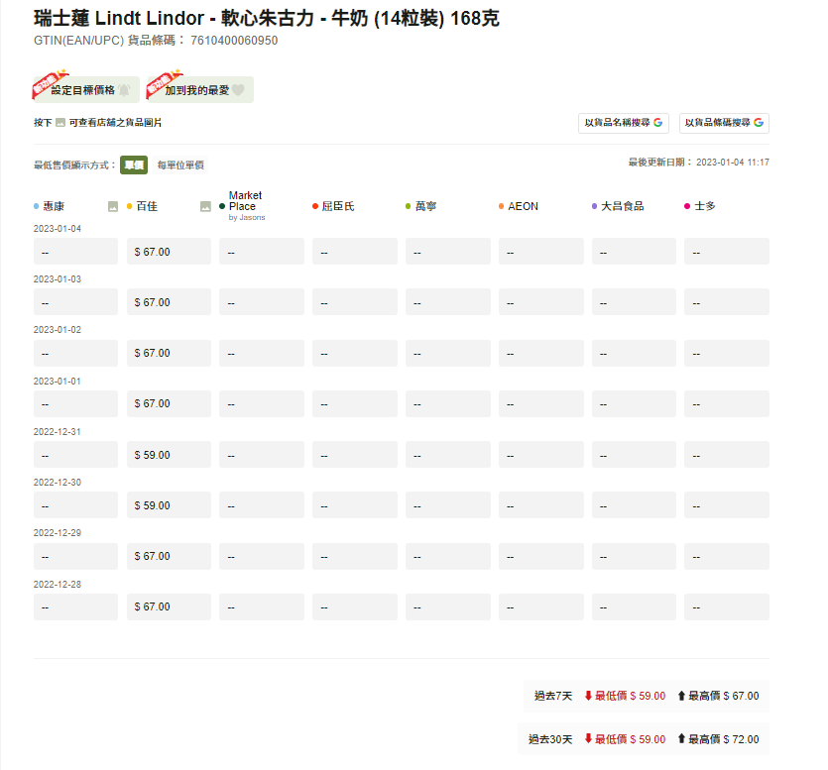
Task: Click the green dot beside 萬寧
Action: tap(409, 206)
